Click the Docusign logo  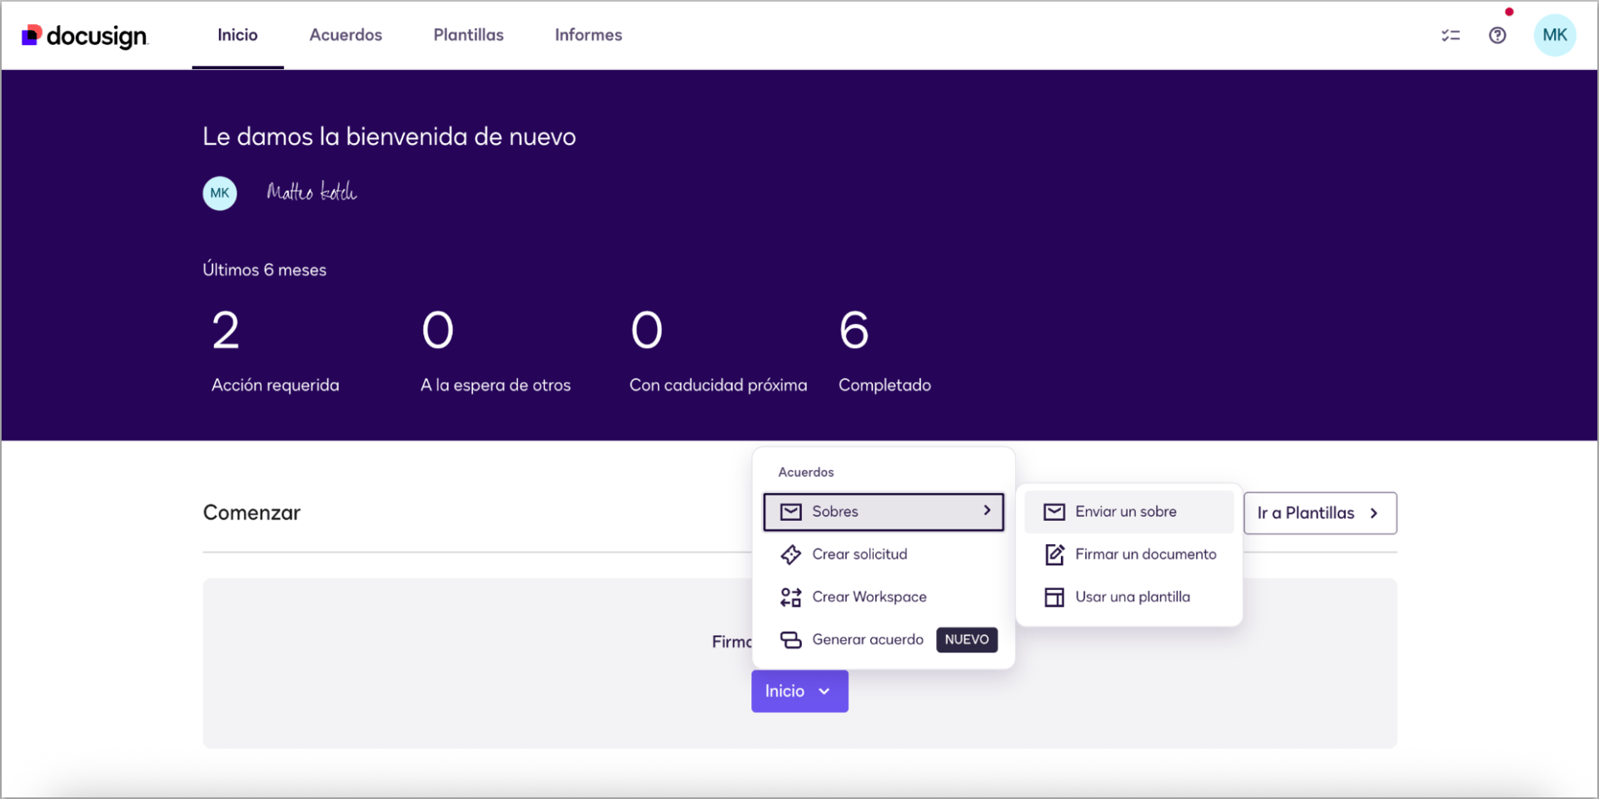click(85, 36)
